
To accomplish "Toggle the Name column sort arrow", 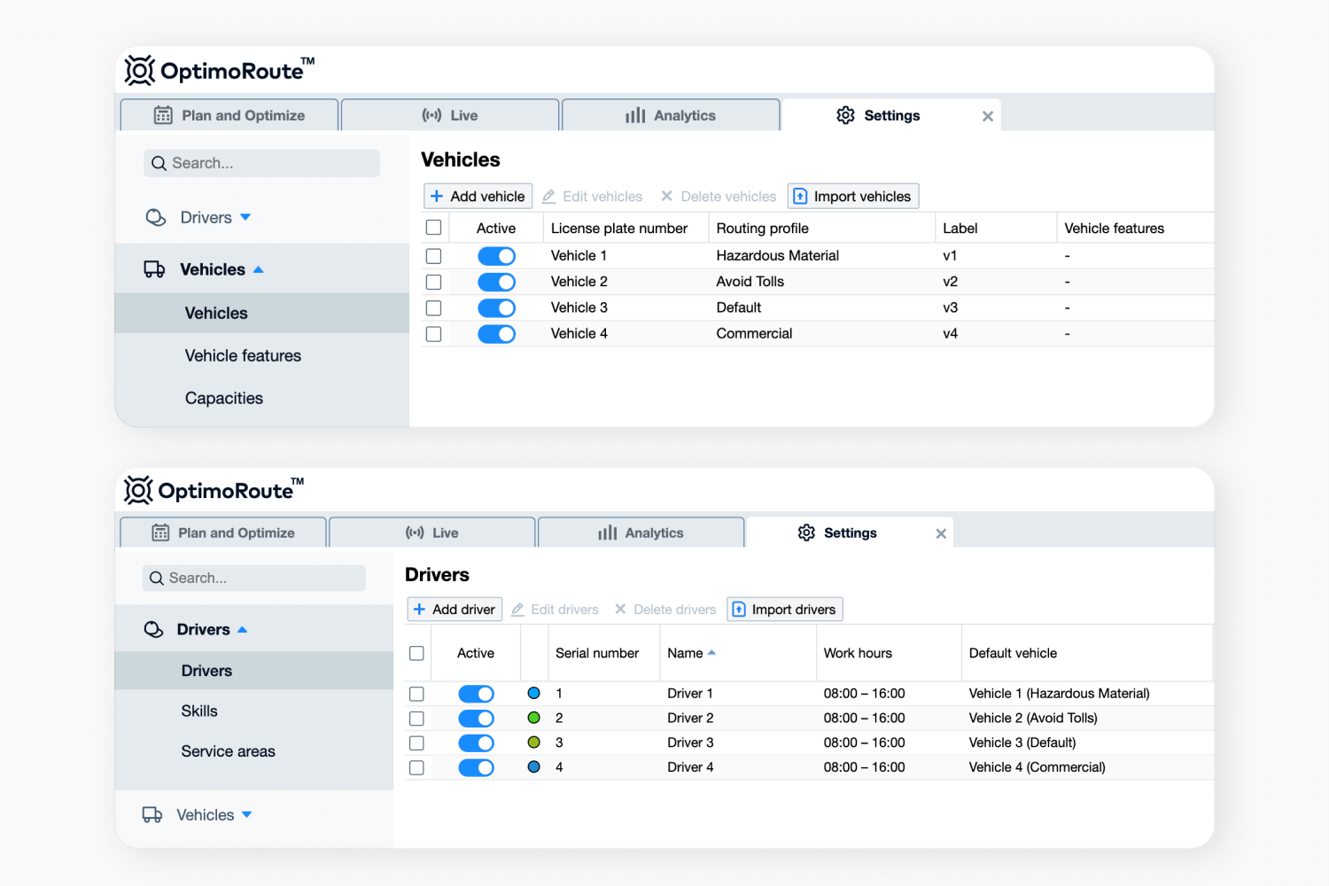I will pos(713,652).
